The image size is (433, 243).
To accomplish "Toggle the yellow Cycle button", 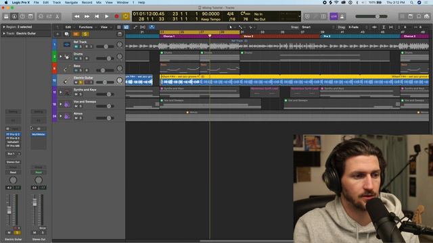I will 126,16.
